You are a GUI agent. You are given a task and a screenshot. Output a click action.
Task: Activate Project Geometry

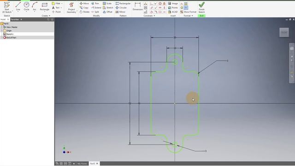click(71, 7)
